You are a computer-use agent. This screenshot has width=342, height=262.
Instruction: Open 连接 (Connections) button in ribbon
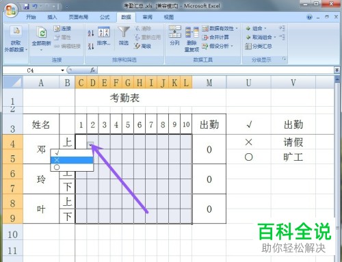tap(62, 29)
